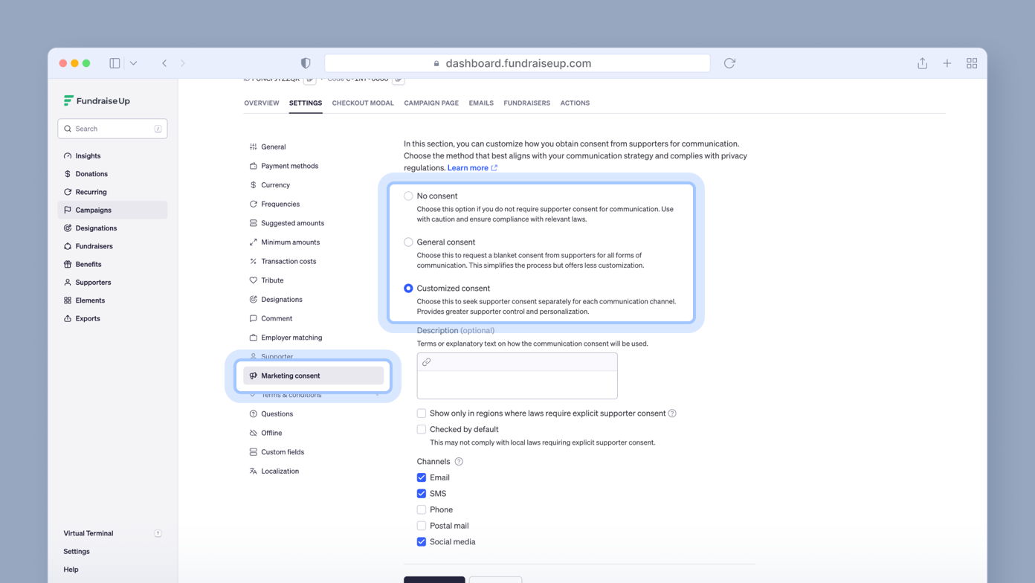Select the Donations sidebar icon
The height and width of the screenshot is (583, 1035).
pyautogui.click(x=89, y=173)
